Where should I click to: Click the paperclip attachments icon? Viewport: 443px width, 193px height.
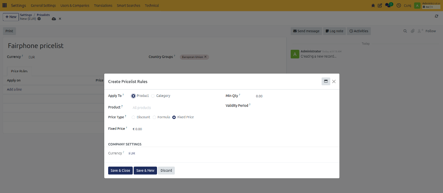coord(412,31)
